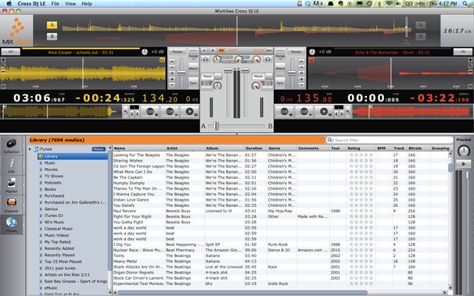Collapse the iTunes tree node
The width and height of the screenshot is (474, 296).
[30, 149]
